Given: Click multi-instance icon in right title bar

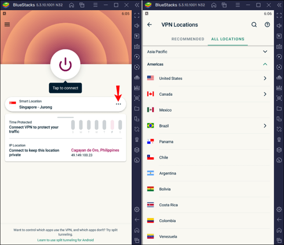Looking at the screenshot, I should [224, 5].
